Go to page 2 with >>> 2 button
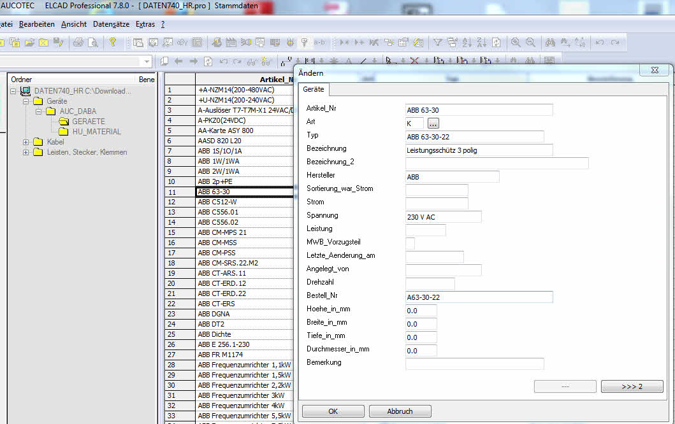Screen dimensions: 675x424 point(632,386)
